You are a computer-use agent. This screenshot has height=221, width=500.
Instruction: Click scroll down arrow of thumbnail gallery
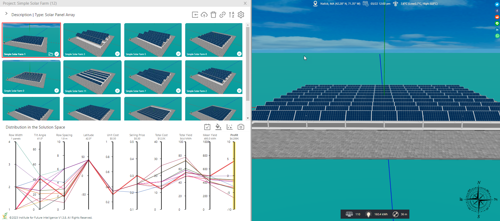click(248, 118)
